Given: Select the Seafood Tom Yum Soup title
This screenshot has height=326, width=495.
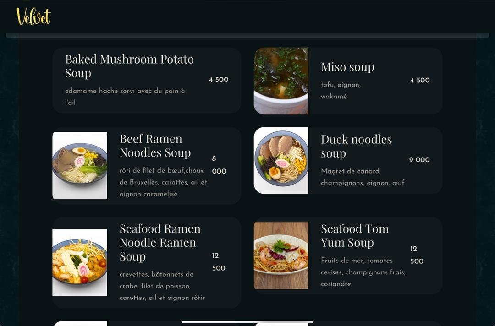Looking at the screenshot, I should point(355,235).
